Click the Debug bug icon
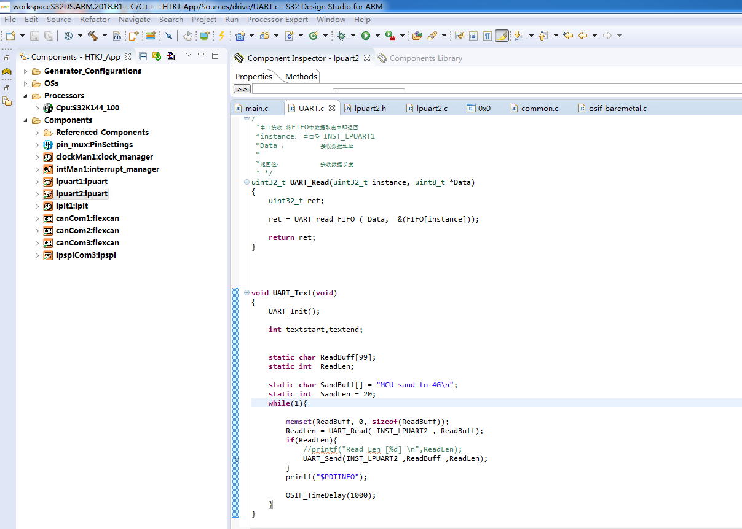The width and height of the screenshot is (742, 529). [x=341, y=36]
